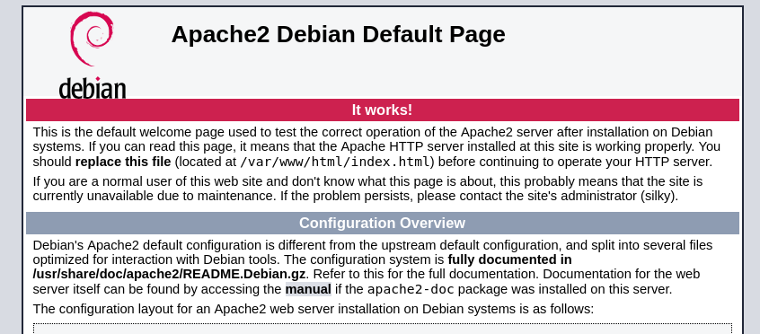Open the manual documentation link
The height and width of the screenshot is (334, 760).
[308, 289]
